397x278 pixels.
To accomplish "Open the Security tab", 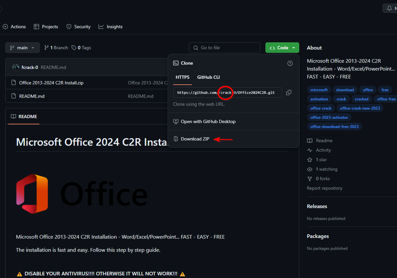I will click(78, 27).
